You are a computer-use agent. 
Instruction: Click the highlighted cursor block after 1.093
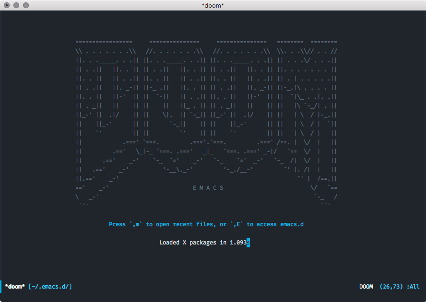click(x=248, y=243)
